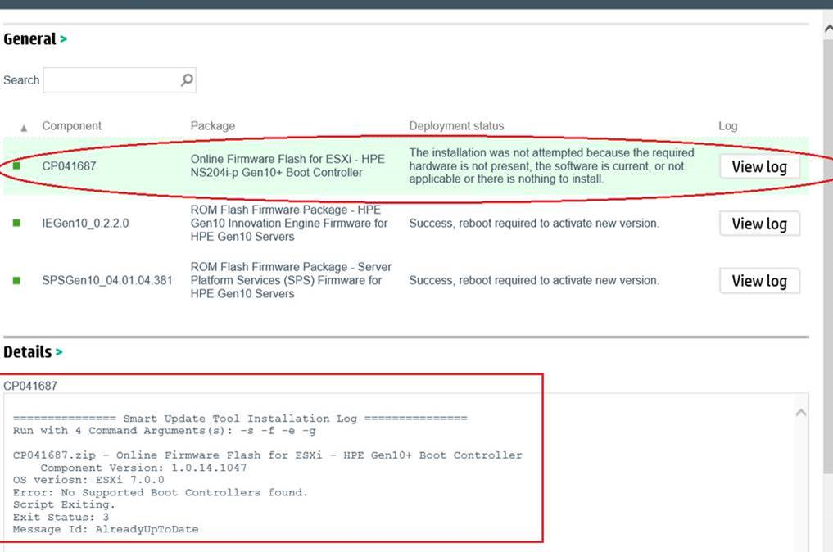Select the highlighted CP041687 row
833x552 pixels.
click(328, 166)
